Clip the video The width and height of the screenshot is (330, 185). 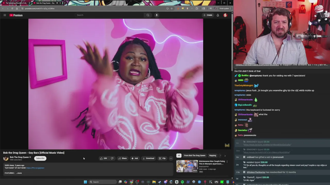click(x=162, y=158)
